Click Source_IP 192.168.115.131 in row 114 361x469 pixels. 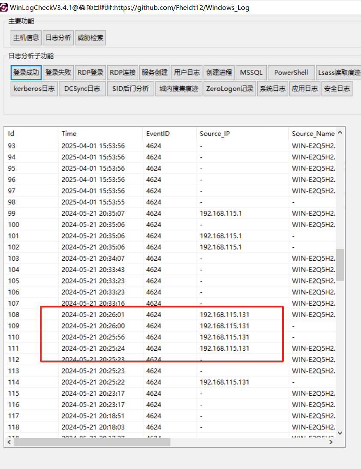pos(225,382)
